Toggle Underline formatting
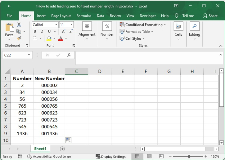 (49, 31)
